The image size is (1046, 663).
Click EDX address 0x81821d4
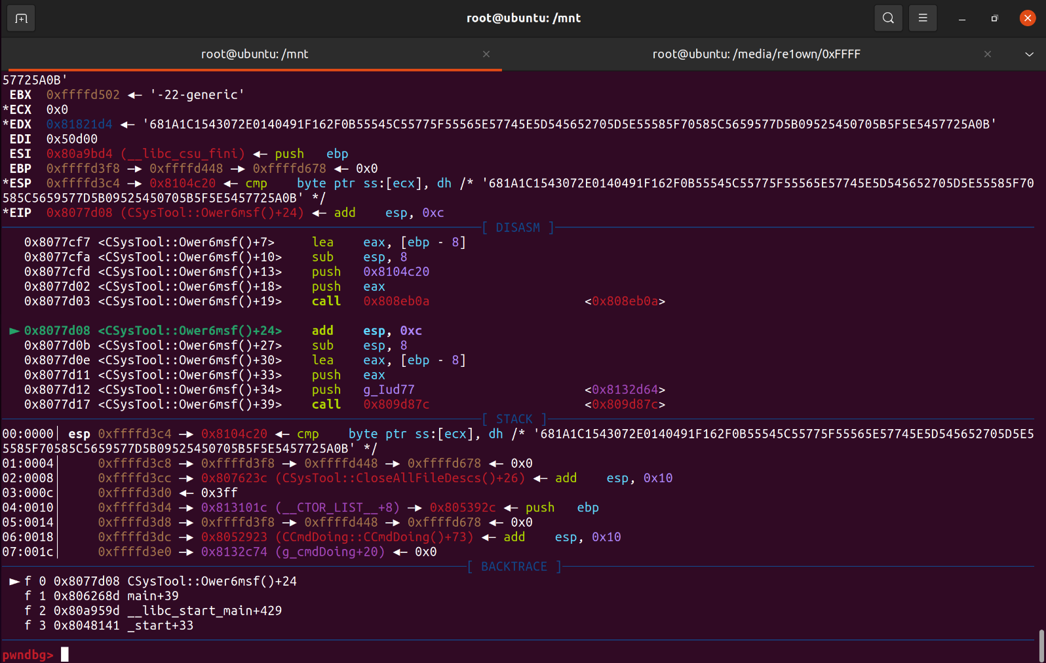coord(79,124)
